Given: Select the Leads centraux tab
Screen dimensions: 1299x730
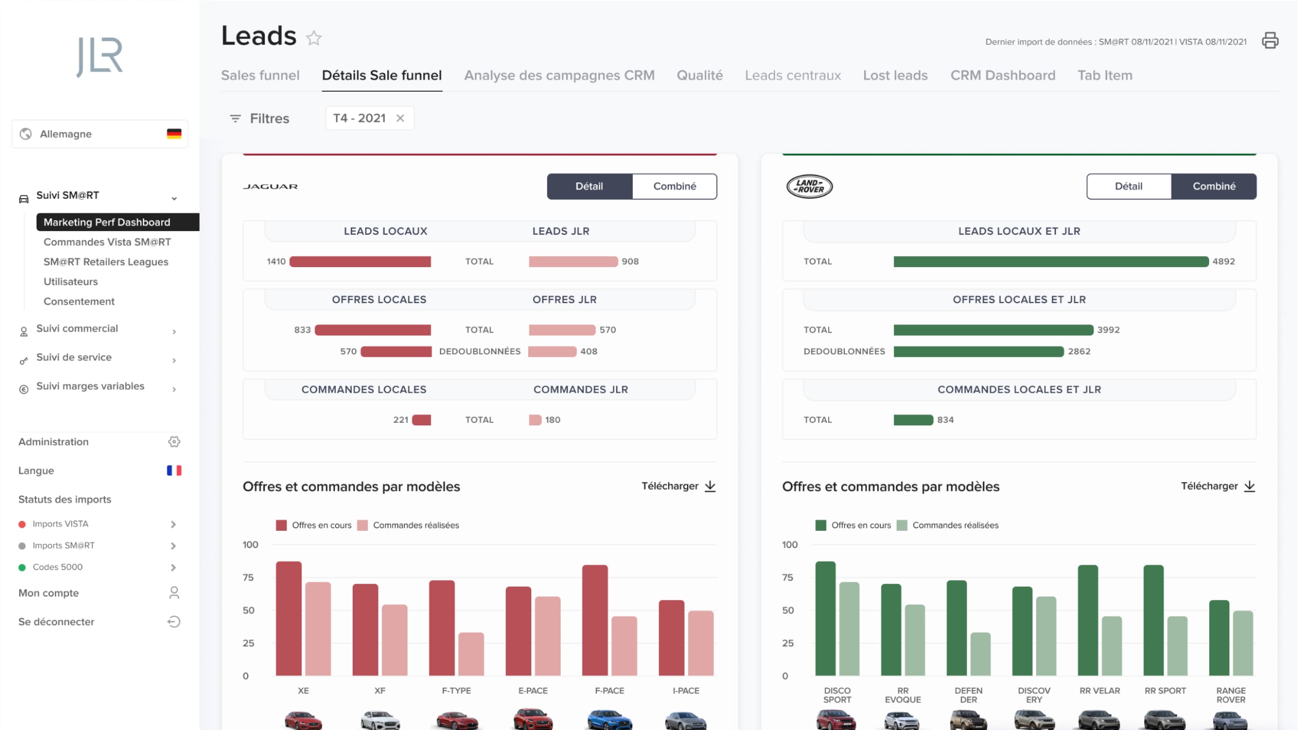Looking at the screenshot, I should pos(793,76).
